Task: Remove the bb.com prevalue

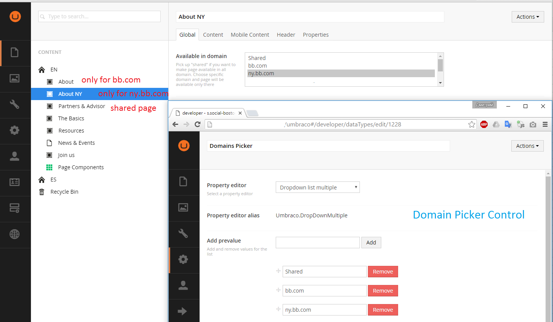Action: pyautogui.click(x=383, y=291)
